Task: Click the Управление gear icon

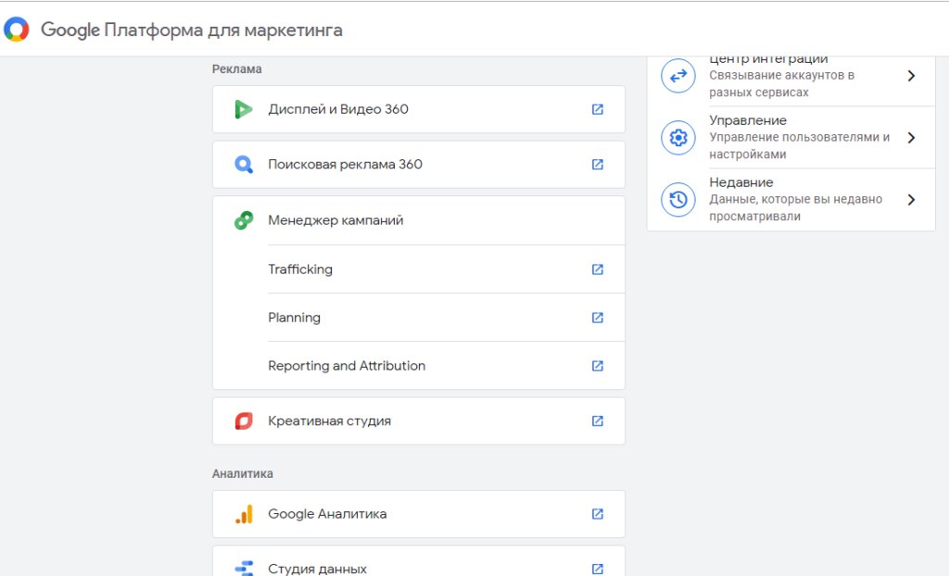Action: point(677,137)
